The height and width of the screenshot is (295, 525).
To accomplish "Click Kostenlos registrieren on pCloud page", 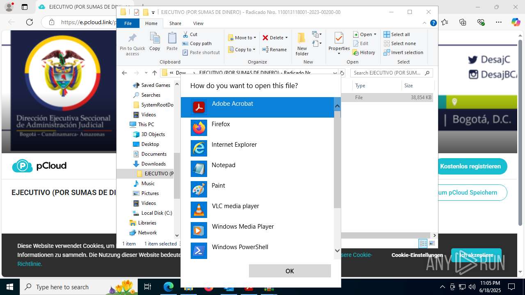I will 470,166.
